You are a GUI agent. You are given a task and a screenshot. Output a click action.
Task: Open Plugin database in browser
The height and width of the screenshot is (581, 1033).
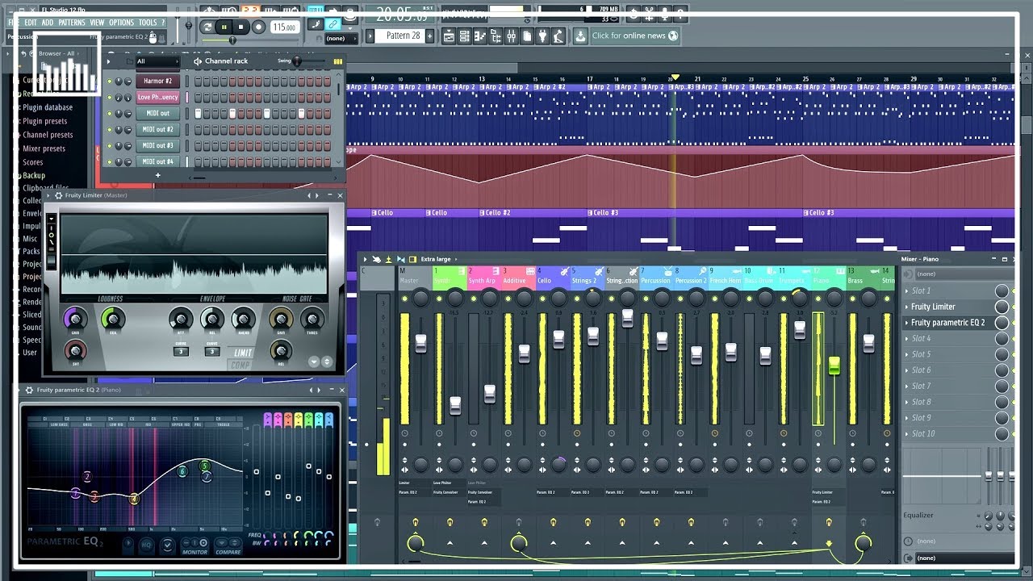tap(48, 107)
